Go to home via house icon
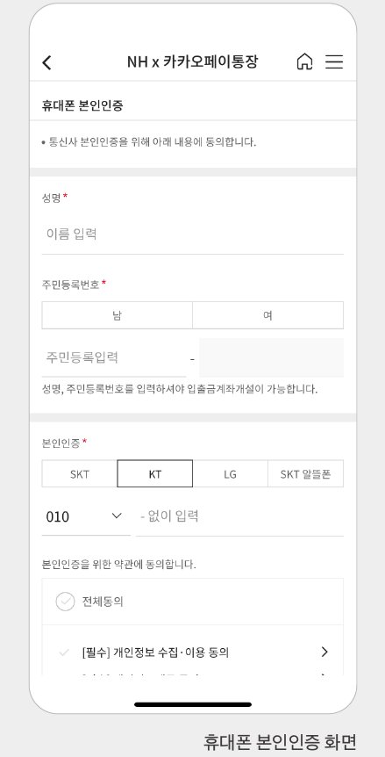 pos(304,61)
